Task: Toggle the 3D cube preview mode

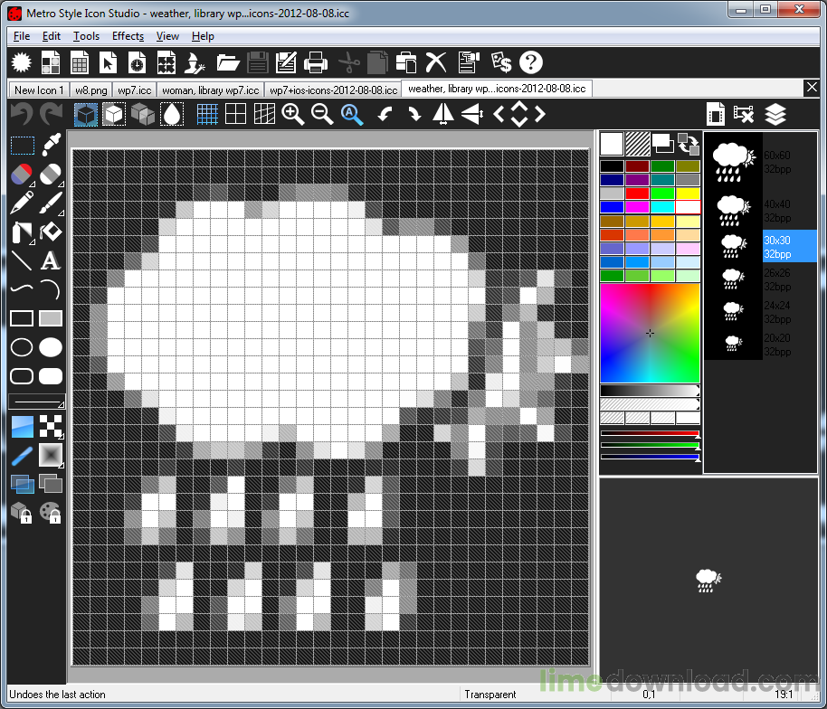Action: click(85, 114)
